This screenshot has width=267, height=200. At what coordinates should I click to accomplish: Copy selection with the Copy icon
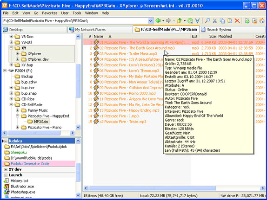pyautogui.click(x=222, y=21)
